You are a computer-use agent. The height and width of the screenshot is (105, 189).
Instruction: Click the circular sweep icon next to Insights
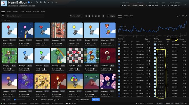coord(103,16)
